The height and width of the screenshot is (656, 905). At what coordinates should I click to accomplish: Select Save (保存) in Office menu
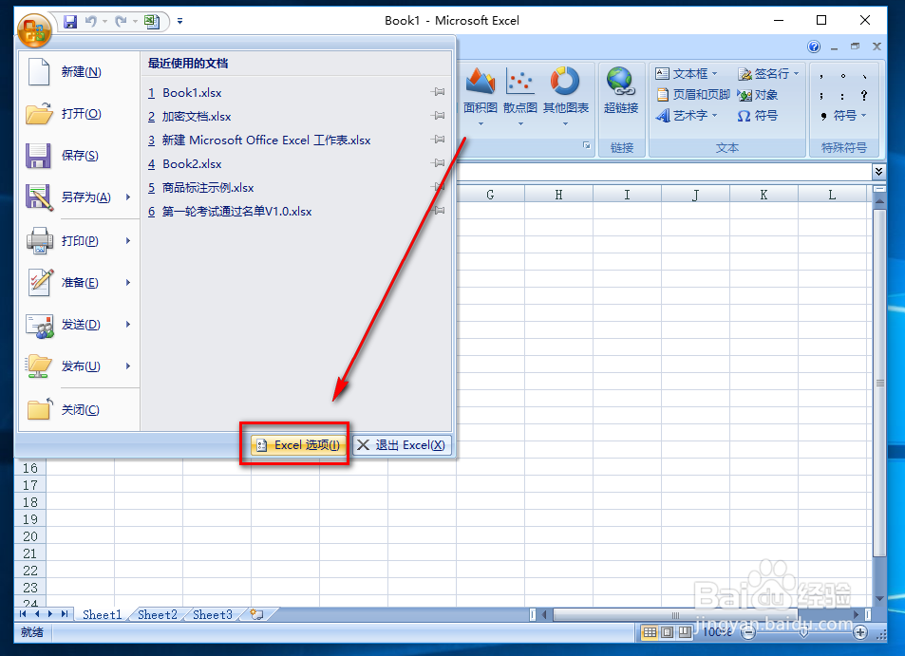(x=79, y=155)
